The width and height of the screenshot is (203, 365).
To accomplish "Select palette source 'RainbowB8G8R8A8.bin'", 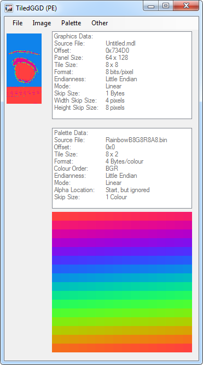I will (x=136, y=140).
